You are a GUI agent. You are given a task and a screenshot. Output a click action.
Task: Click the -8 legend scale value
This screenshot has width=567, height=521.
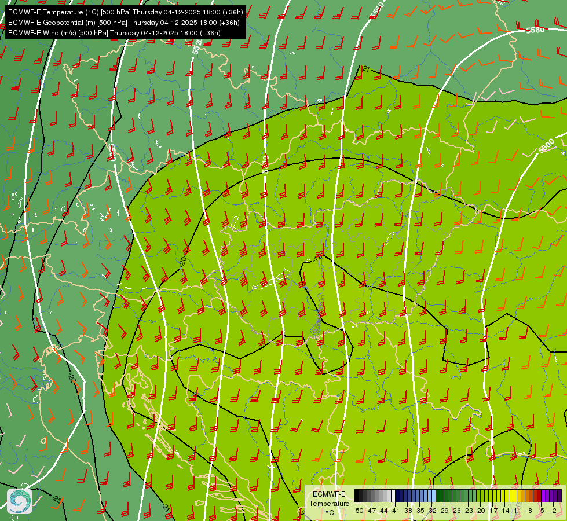pos(529,511)
